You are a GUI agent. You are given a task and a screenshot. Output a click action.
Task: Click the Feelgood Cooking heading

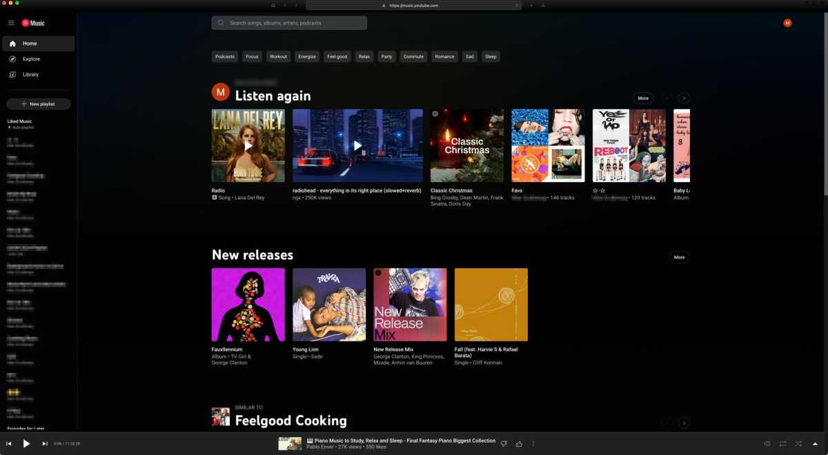click(x=290, y=421)
